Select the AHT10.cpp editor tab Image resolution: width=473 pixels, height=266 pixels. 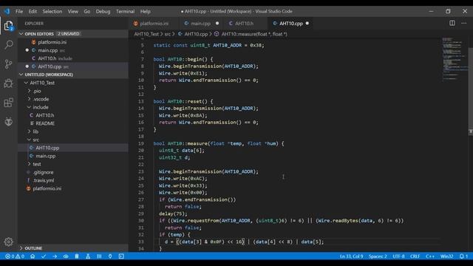[x=290, y=23]
